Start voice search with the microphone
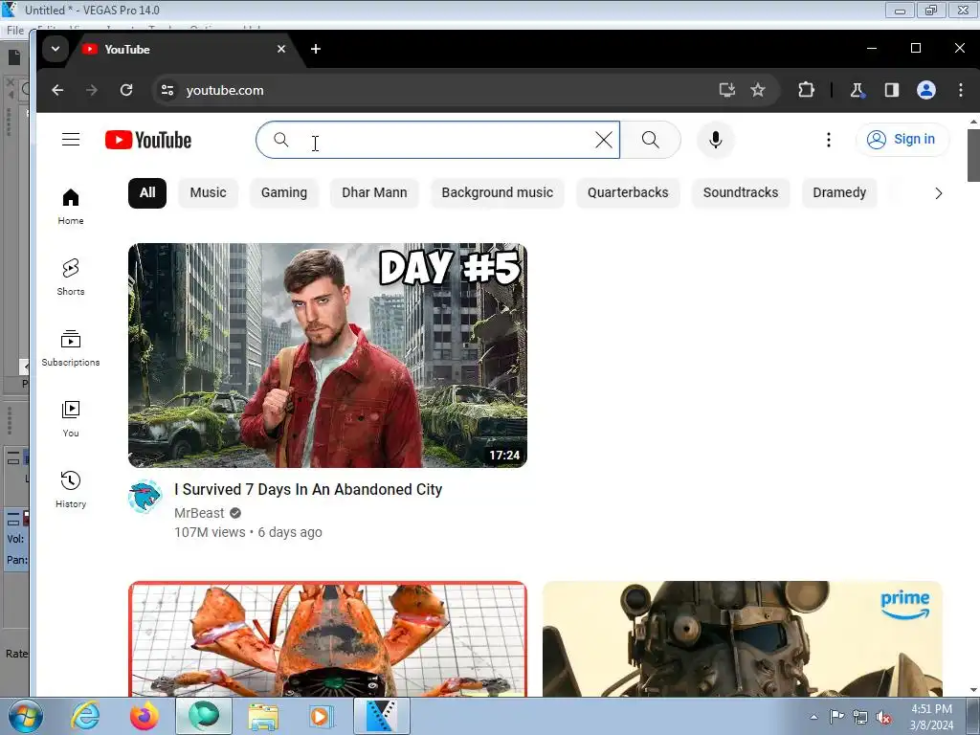The height and width of the screenshot is (735, 980). (x=716, y=140)
